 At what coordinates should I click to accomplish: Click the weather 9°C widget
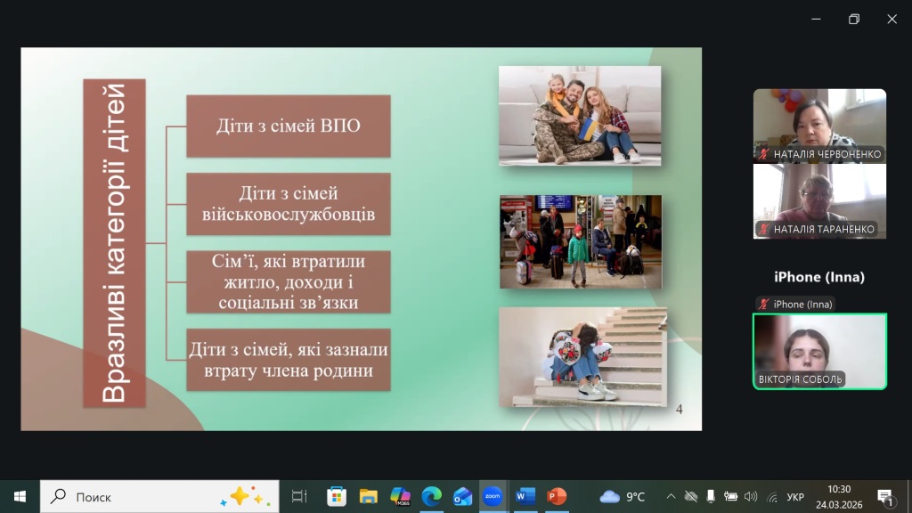click(x=623, y=496)
